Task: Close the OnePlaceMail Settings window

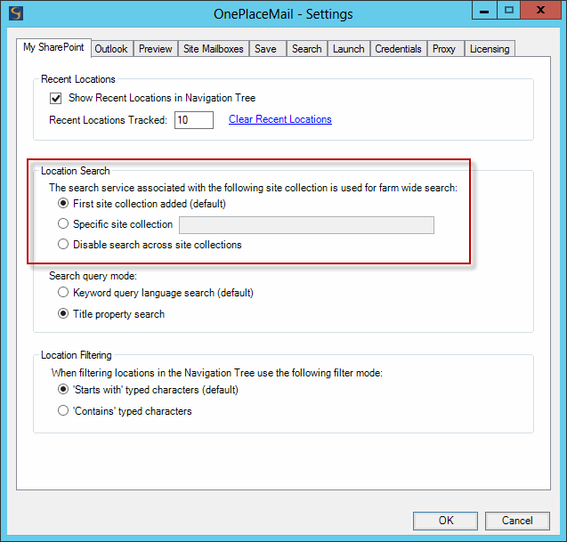Action: [541, 11]
